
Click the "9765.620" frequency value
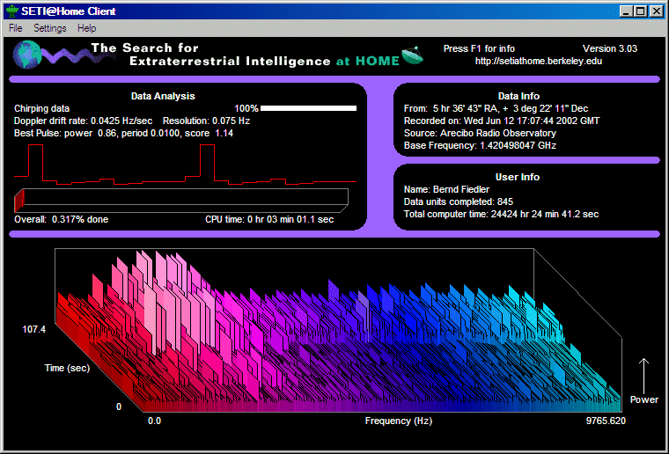[606, 421]
